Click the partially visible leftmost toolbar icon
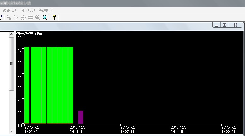245x136 pixels. [x=1, y=18]
